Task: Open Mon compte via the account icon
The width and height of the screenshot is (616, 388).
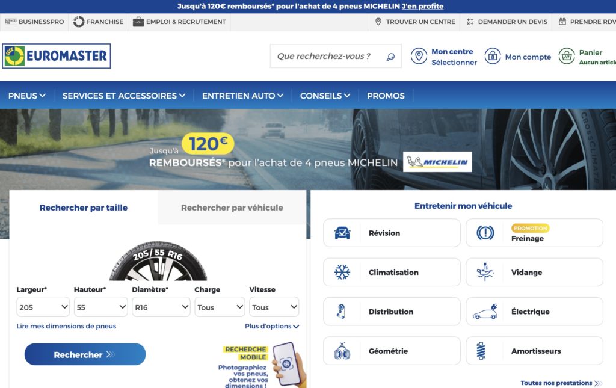Action: coord(493,55)
